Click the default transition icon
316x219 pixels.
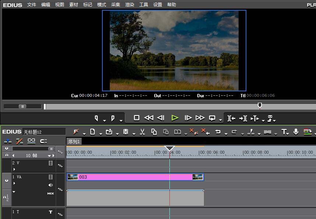coord(267,132)
